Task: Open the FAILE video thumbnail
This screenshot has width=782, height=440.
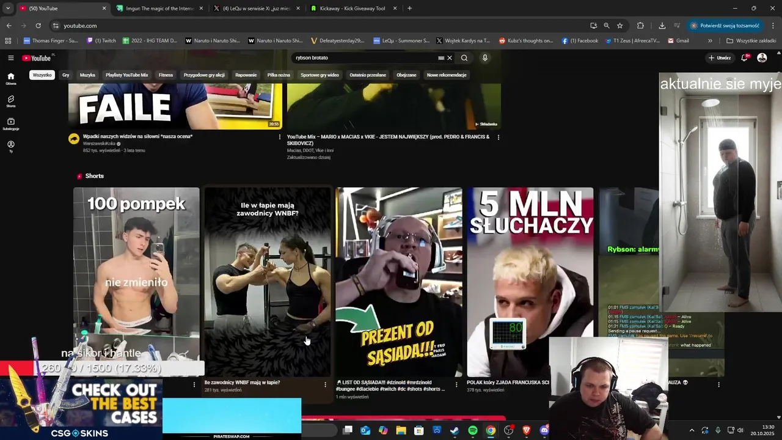Action: (175, 105)
